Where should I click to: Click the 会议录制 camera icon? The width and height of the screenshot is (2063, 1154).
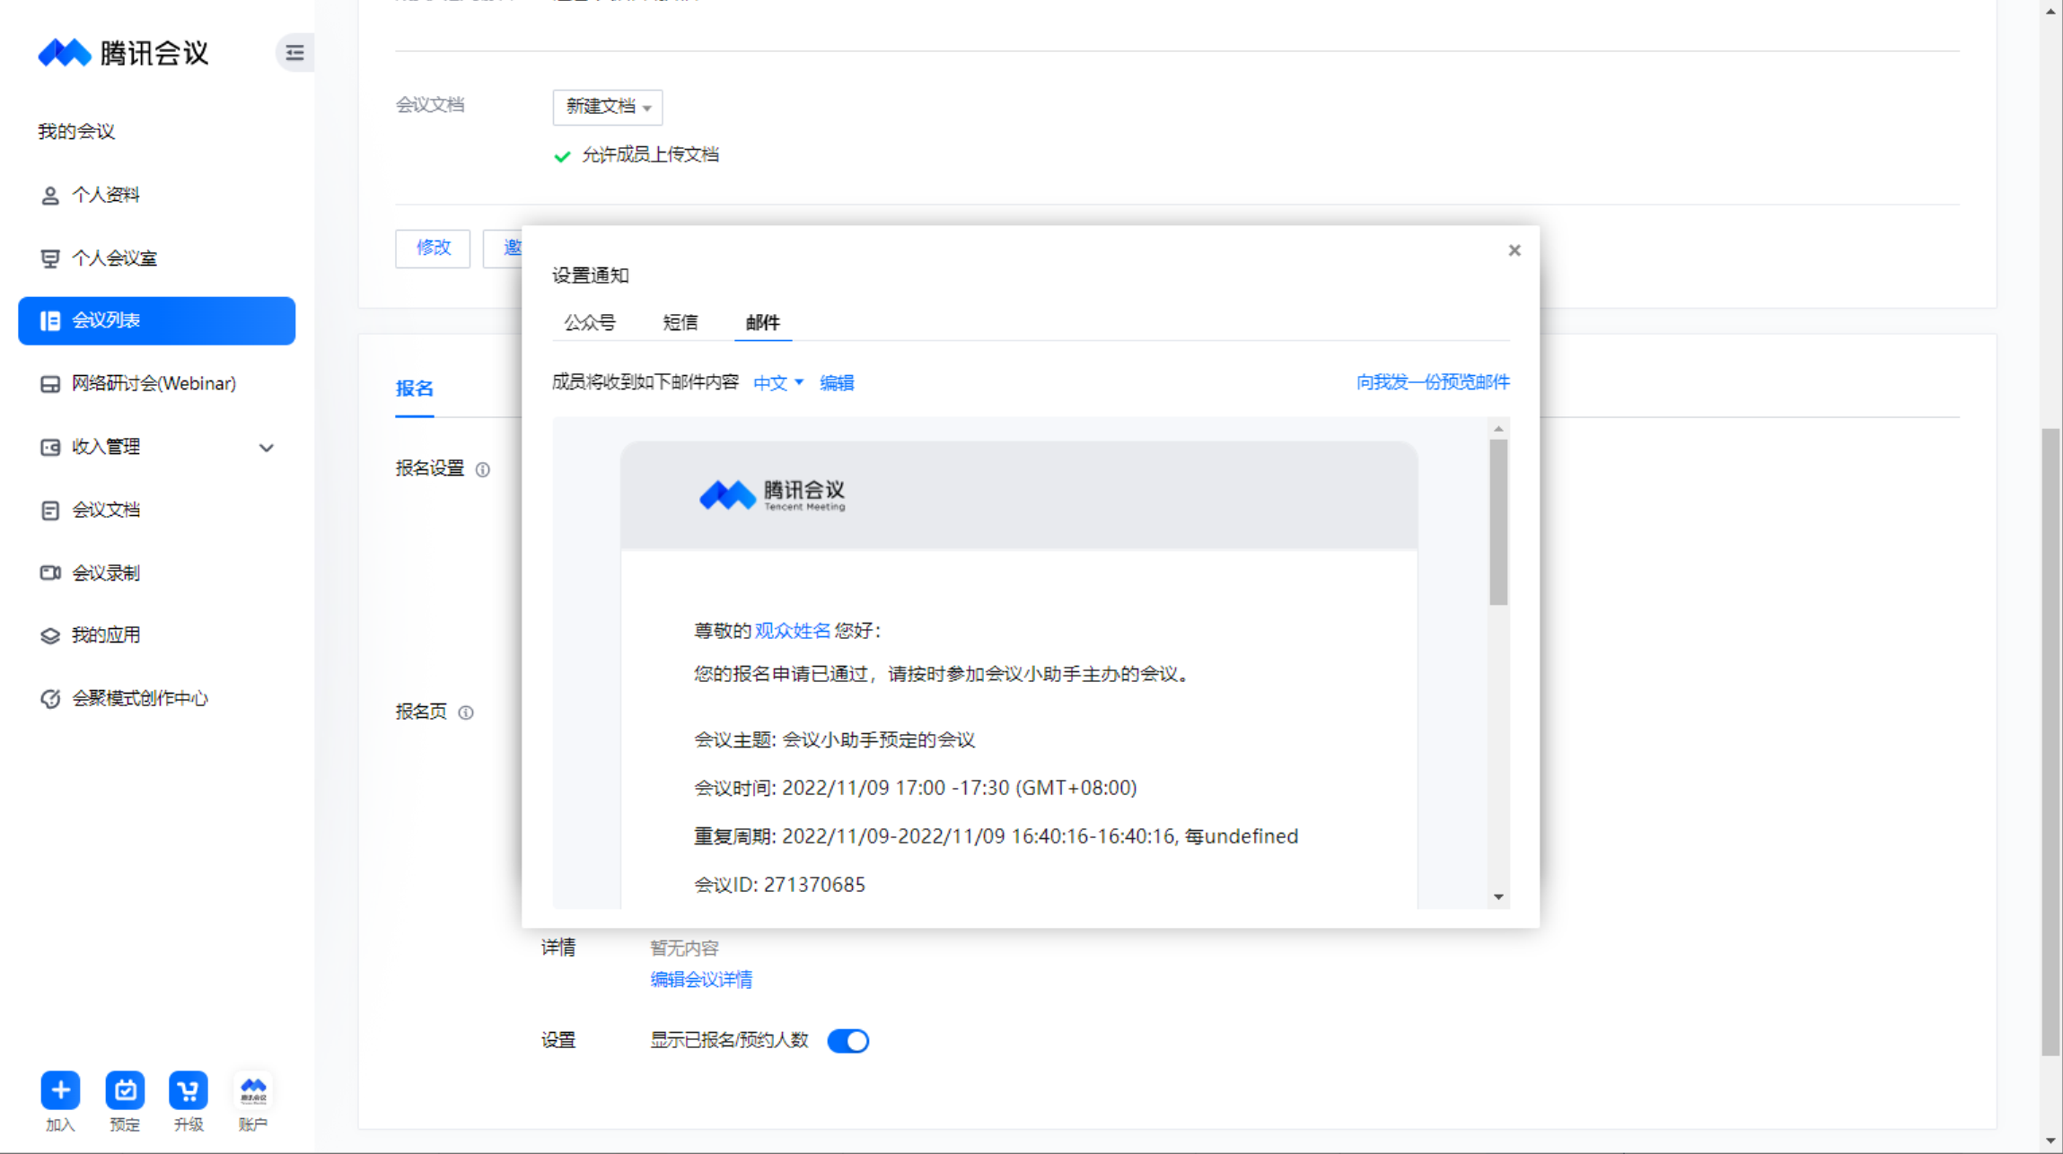point(50,573)
